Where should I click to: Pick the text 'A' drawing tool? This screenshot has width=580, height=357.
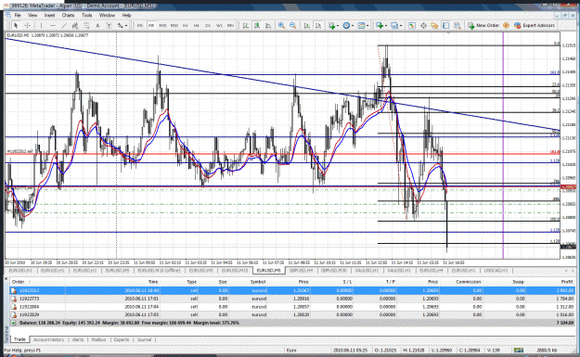(97, 26)
